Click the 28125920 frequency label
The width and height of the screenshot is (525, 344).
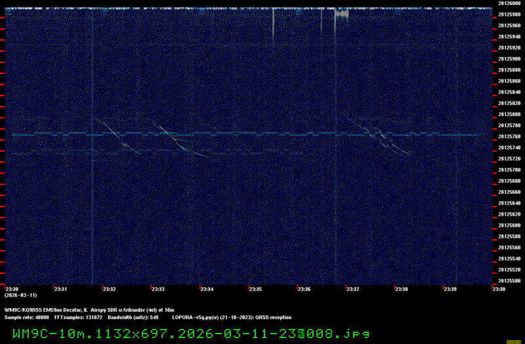509,48
